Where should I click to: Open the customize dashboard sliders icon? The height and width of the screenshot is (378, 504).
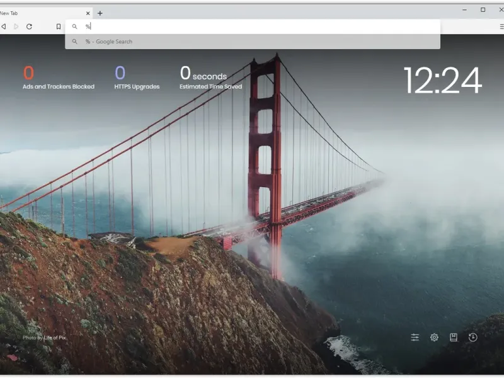click(415, 337)
